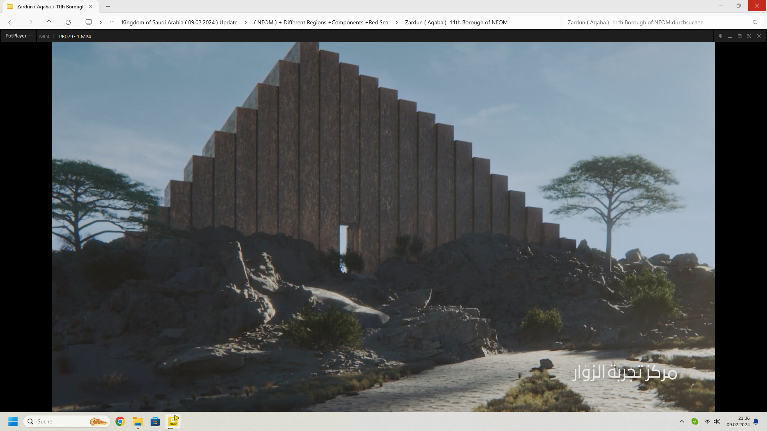Click the _PB029~1.MP4 file title
The image size is (767, 431).
74,36
